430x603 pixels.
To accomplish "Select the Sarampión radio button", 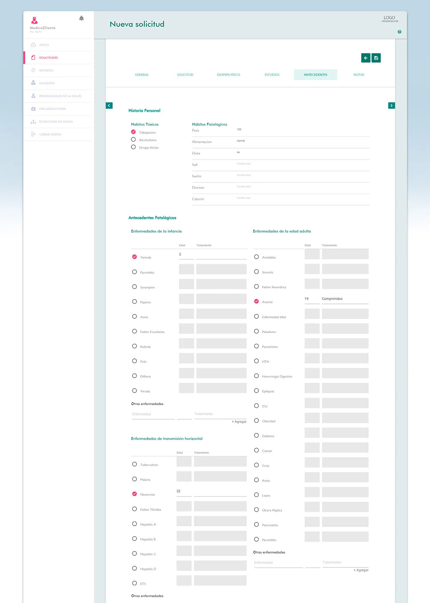I will 134,287.
